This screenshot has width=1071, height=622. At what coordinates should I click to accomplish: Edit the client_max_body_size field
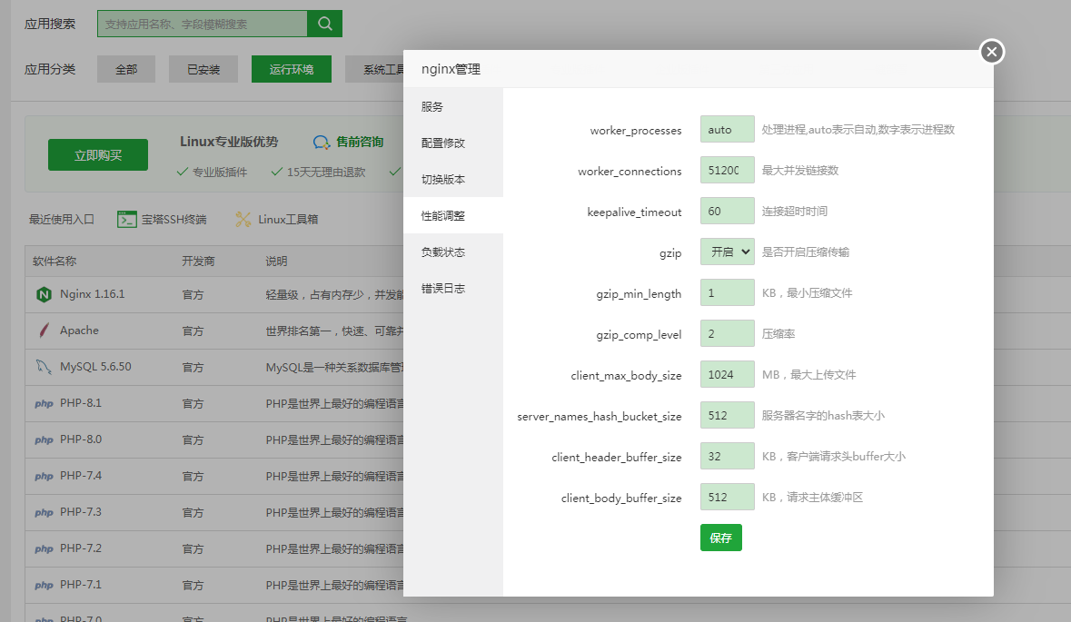pos(727,375)
